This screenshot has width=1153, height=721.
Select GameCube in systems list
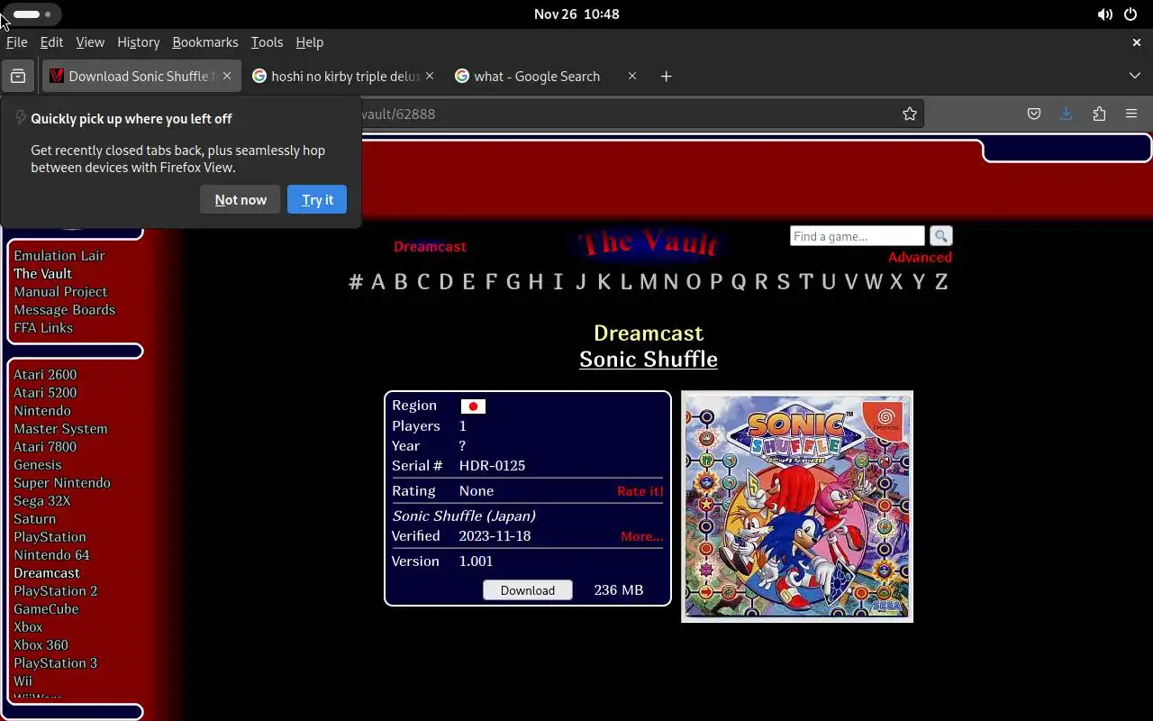[x=46, y=609]
